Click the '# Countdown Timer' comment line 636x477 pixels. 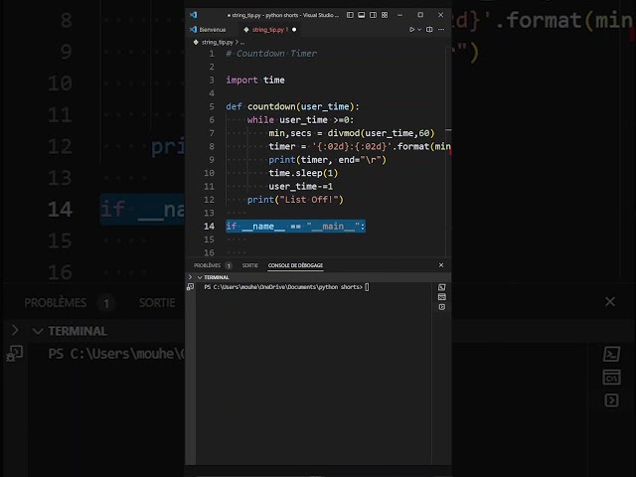pyautogui.click(x=271, y=54)
